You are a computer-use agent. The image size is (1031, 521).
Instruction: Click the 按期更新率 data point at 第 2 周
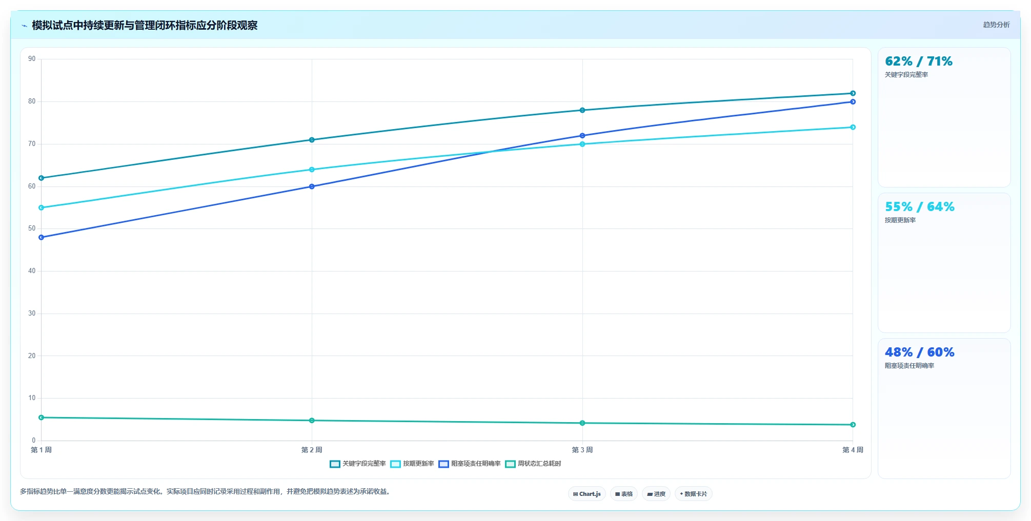pos(312,170)
